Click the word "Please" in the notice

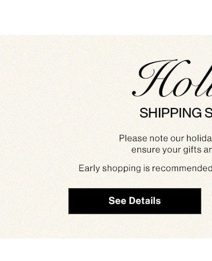[x=133, y=138]
